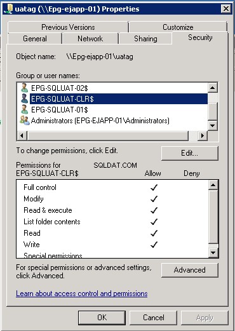Open Advanced permission settings
Screen dimensions: 235x331
[x=190, y=270]
